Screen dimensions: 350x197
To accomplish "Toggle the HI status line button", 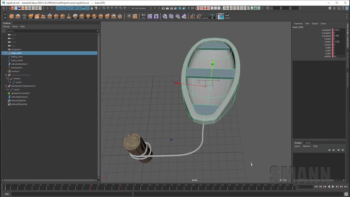I will point(202,8).
